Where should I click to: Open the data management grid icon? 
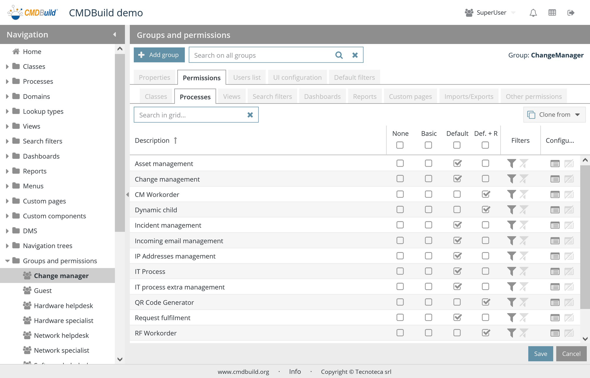click(x=552, y=13)
